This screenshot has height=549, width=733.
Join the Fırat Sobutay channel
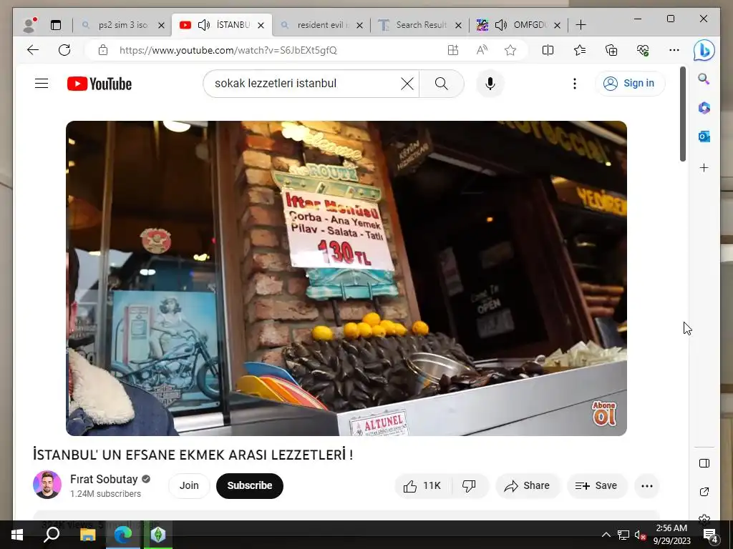point(189,485)
